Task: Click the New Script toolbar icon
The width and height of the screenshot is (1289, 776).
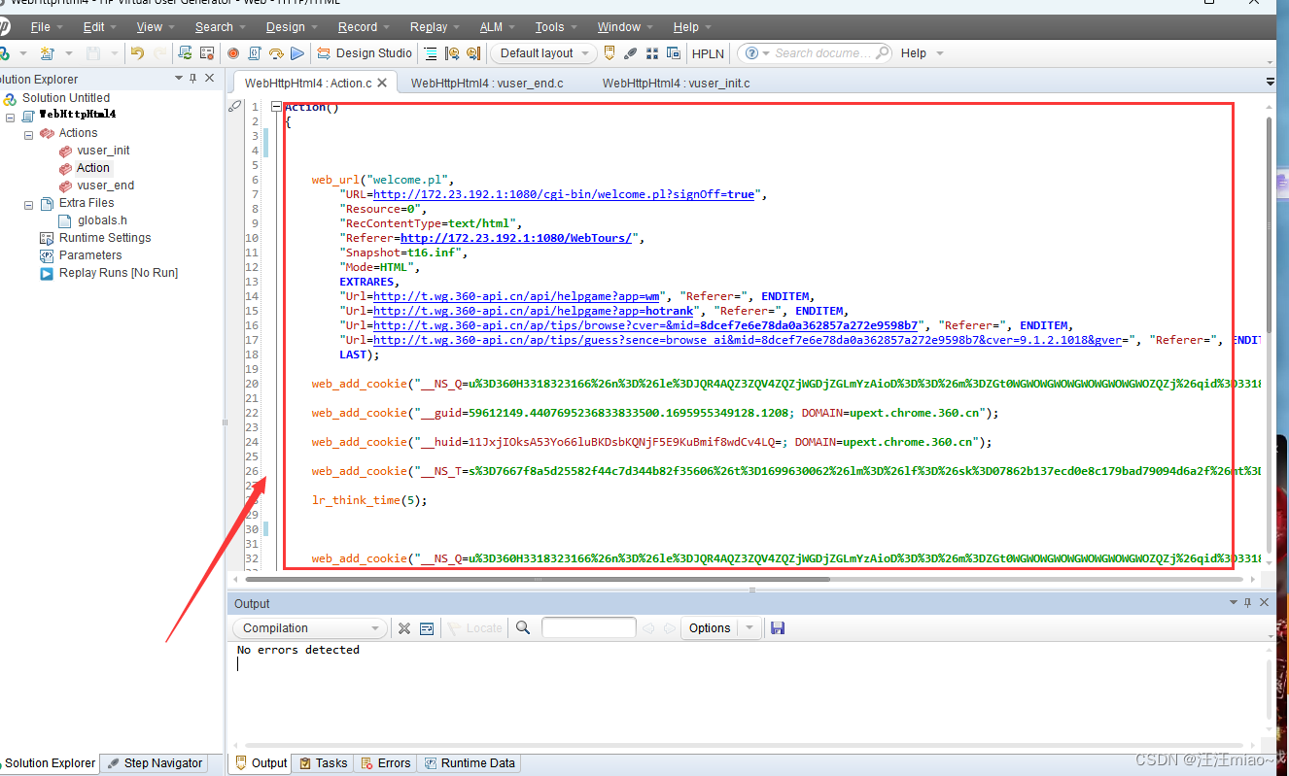Action: pos(48,53)
